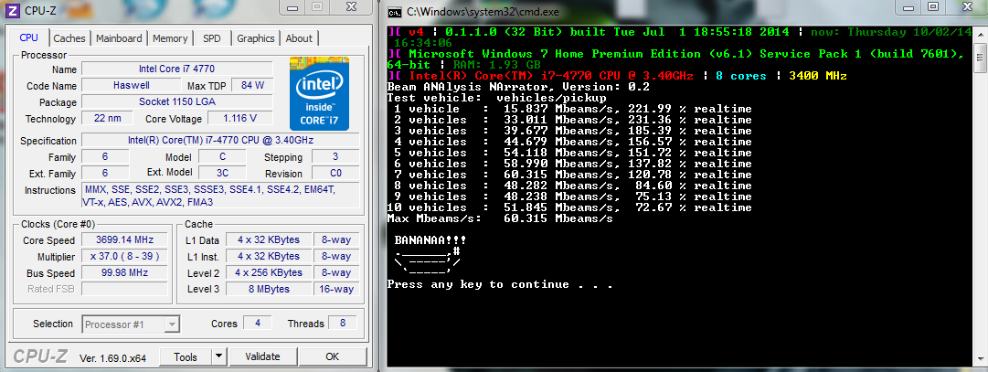This screenshot has height=372, width=988.
Task: Click the CPU-Z version text Ver. 1.69.0.x64
Action: click(112, 357)
